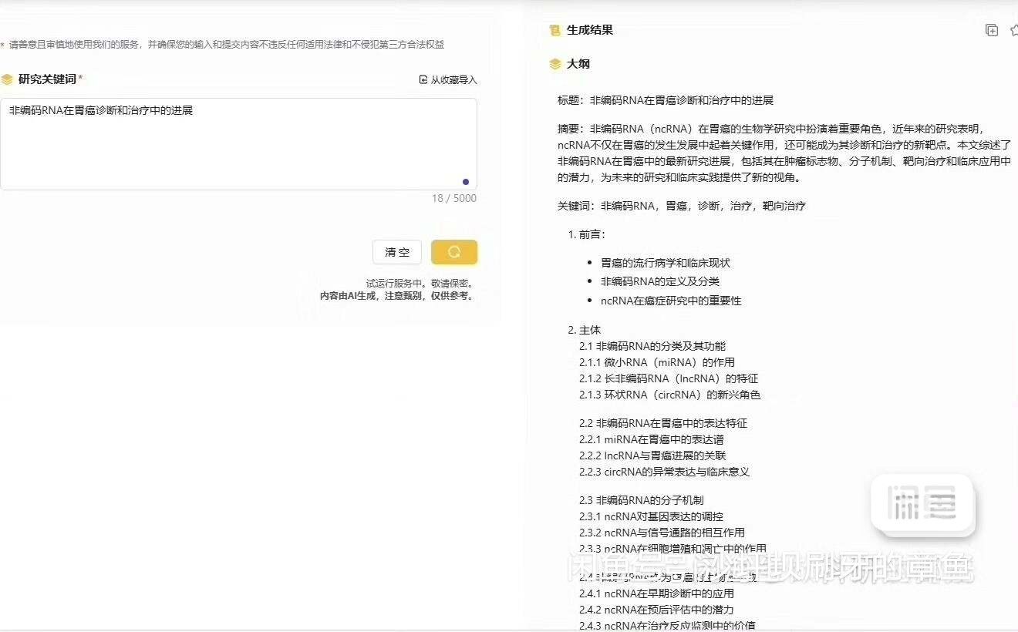Click bullet 胃癌的流行病学和临床现状
Viewport: 1018px width, 632px height.
(666, 263)
